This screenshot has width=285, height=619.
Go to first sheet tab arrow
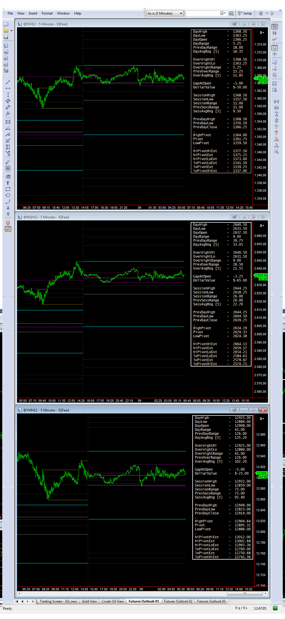click(17, 601)
